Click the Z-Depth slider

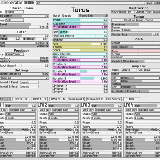point(80,92)
